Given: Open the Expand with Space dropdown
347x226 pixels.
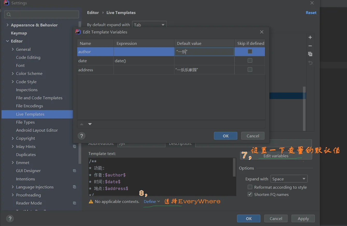Looking at the screenshot, I should (x=289, y=179).
